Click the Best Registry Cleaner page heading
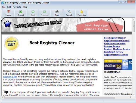The image size is (136, 103). (52, 43)
